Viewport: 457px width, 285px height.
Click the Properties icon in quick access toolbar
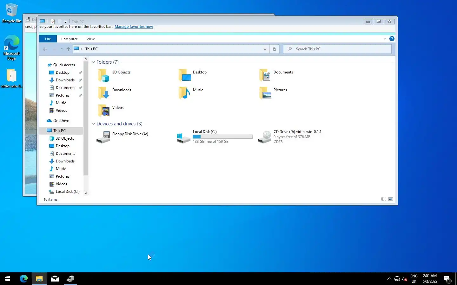(53, 22)
